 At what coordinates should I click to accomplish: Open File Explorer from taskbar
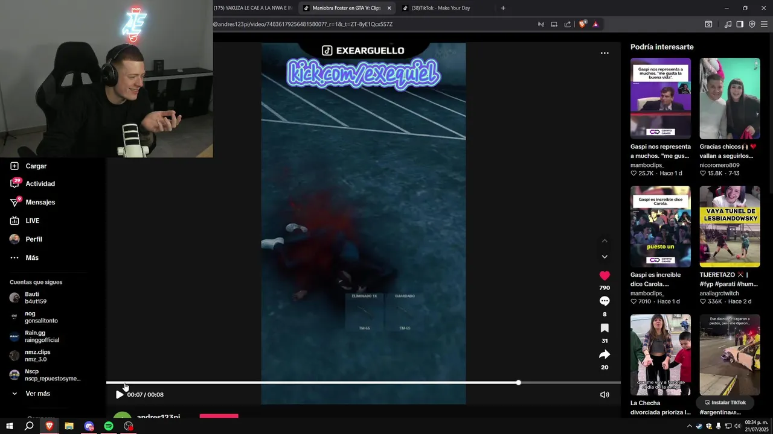pos(69,426)
